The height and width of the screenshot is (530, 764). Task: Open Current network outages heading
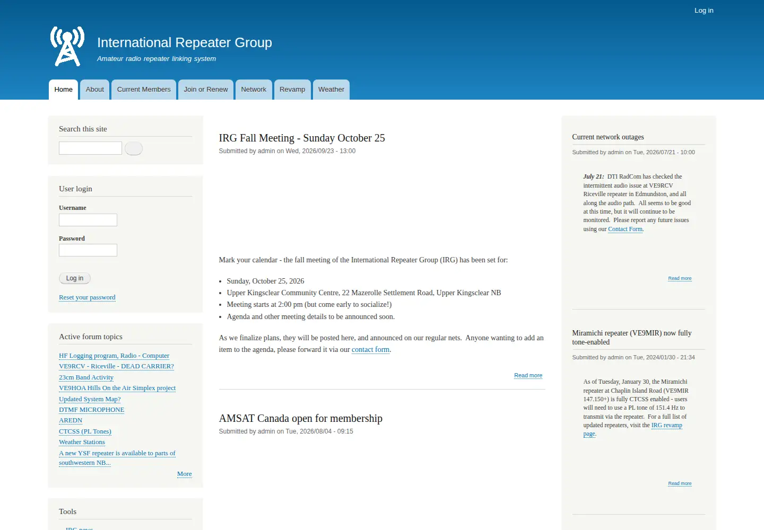(608, 137)
